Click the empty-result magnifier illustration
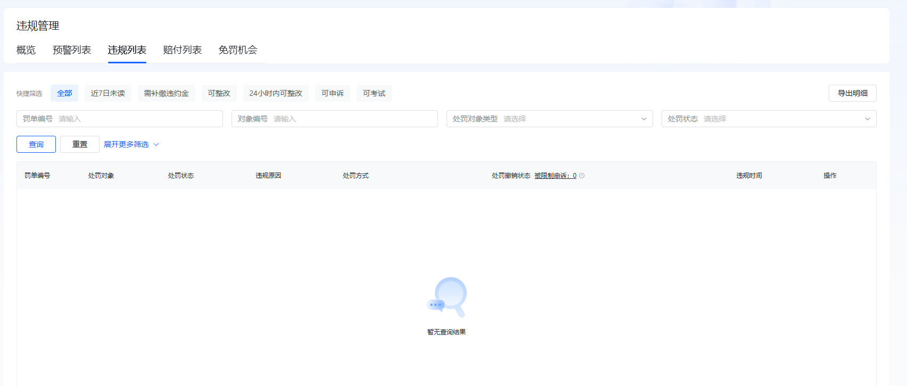This screenshot has height=386, width=907. pos(447,297)
